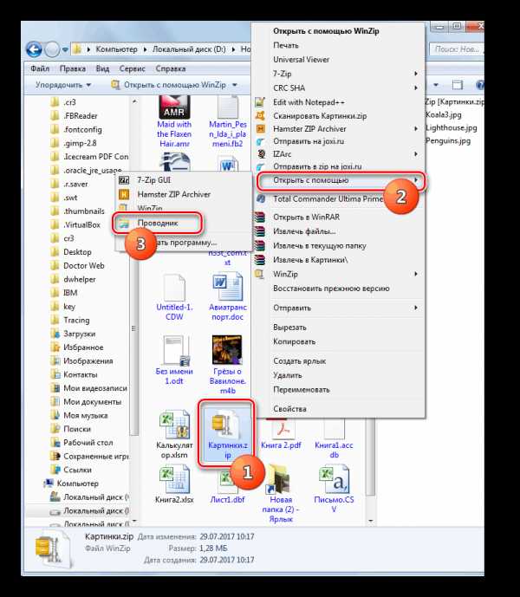Select the Калькулятор.xlsm Excel file

click(x=174, y=435)
